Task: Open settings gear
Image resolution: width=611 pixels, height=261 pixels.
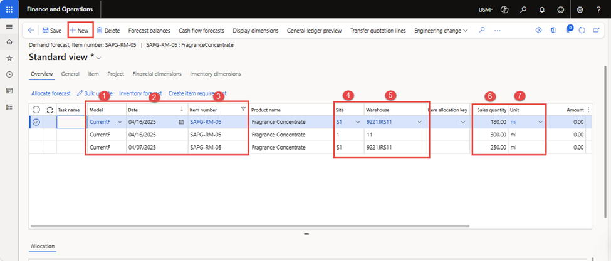Action: tap(580, 9)
